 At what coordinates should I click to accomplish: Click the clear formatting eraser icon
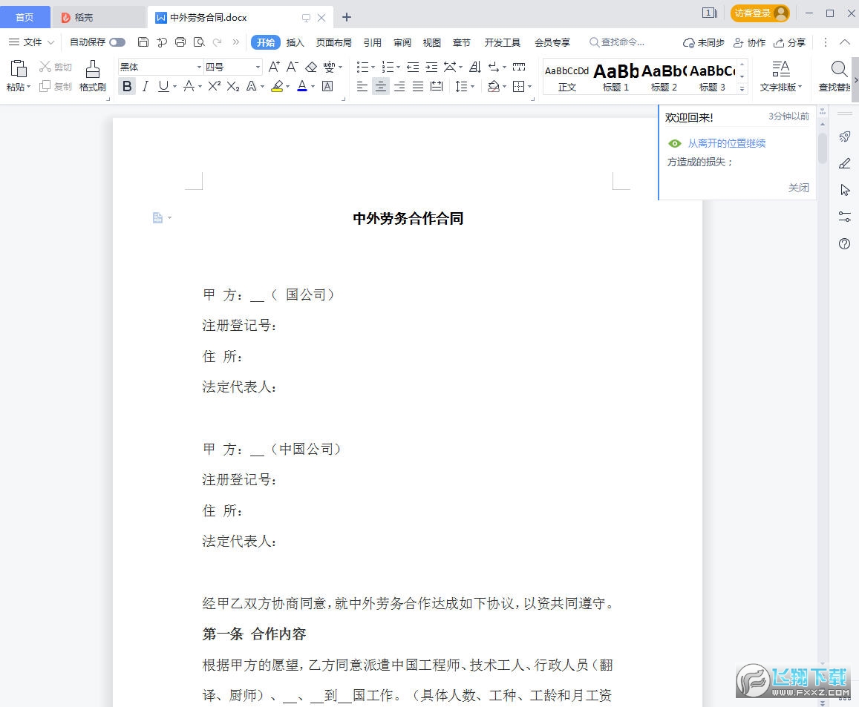point(311,67)
